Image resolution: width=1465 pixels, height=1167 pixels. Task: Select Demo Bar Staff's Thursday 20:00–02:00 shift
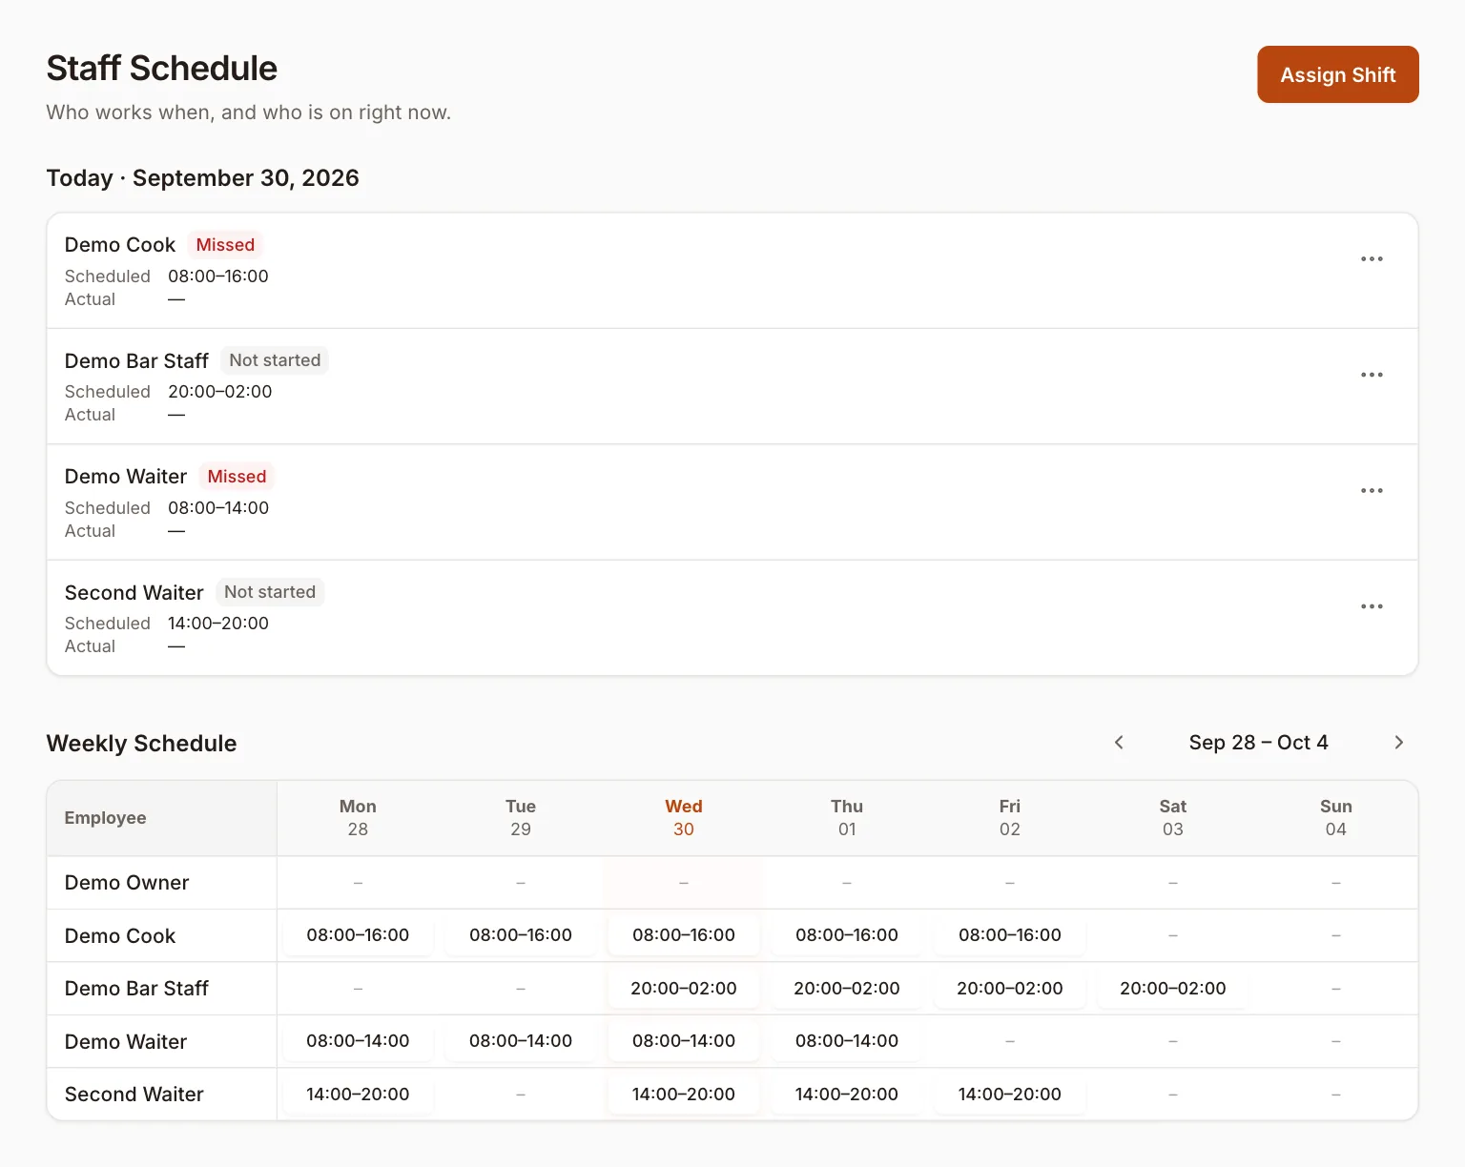[x=847, y=989]
